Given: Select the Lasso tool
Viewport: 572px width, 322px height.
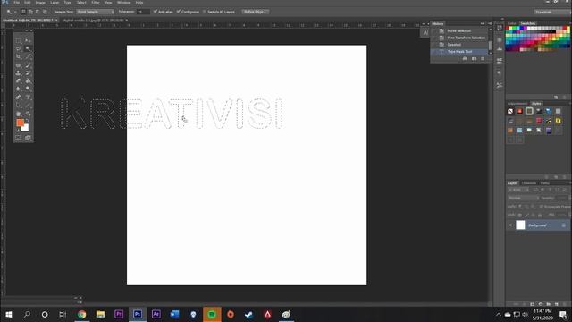Looking at the screenshot, I should click(x=18, y=48).
